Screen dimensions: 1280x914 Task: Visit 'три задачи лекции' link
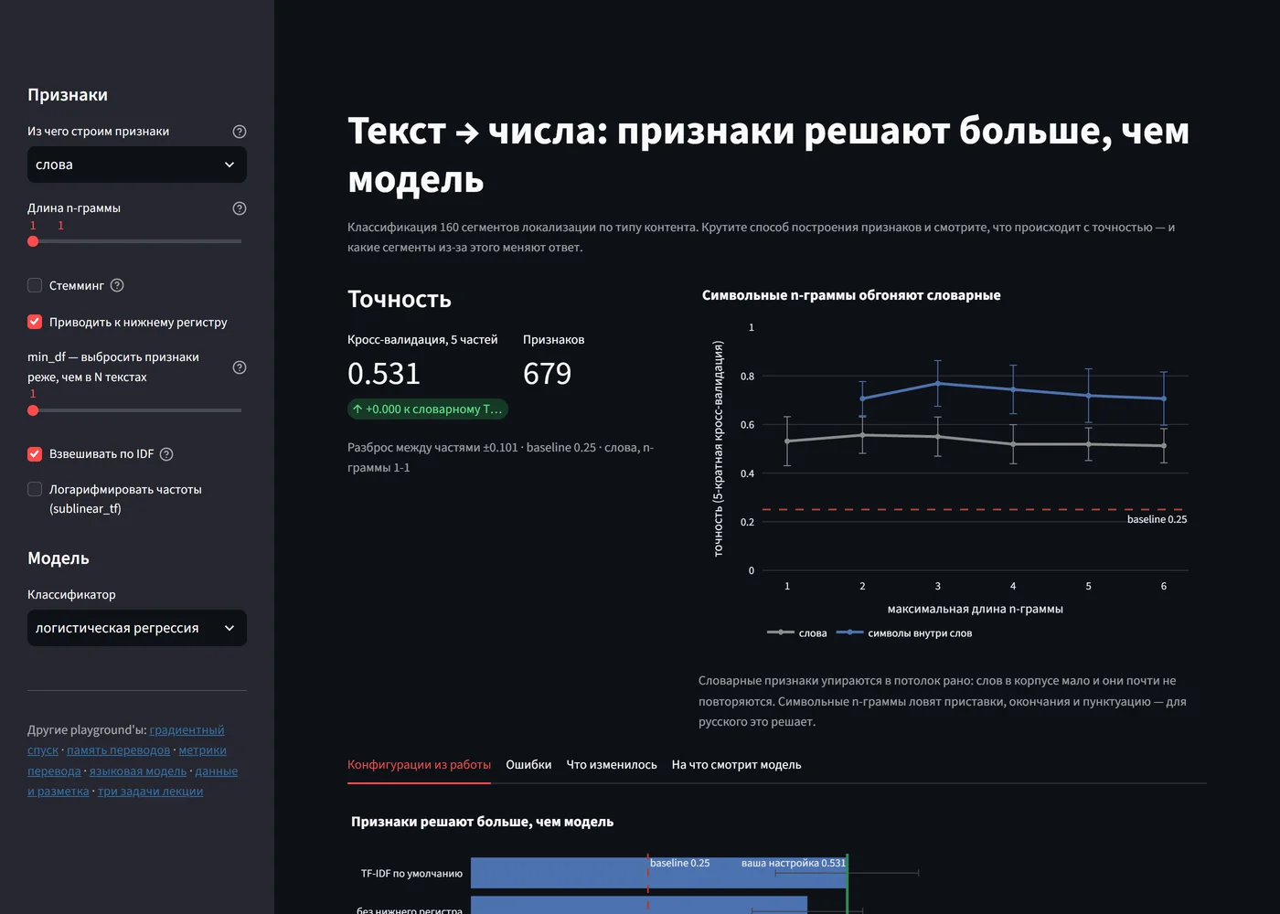(150, 792)
